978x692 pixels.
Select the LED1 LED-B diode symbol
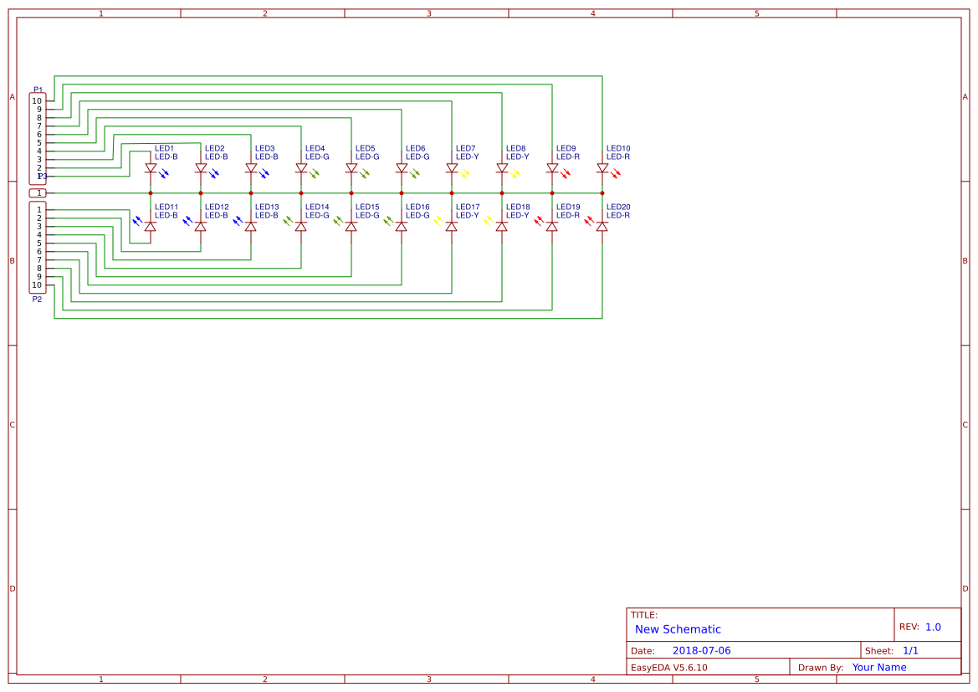[x=150, y=167]
